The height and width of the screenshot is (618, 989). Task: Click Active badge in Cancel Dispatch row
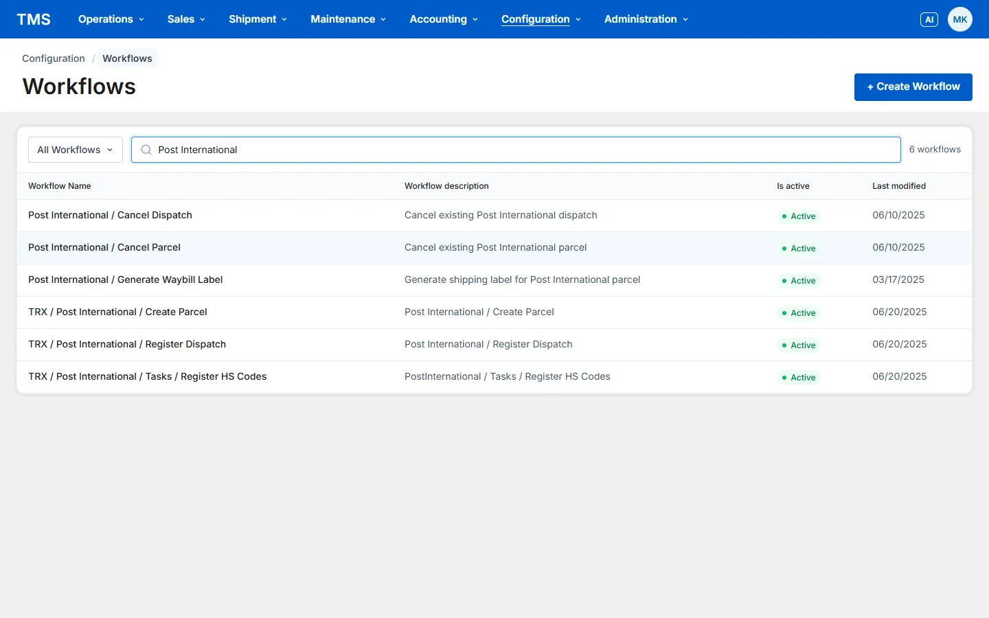(x=798, y=216)
